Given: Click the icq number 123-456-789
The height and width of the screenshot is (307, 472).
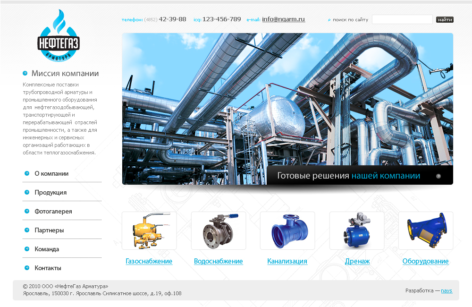Looking at the screenshot, I should pyautogui.click(x=221, y=19).
